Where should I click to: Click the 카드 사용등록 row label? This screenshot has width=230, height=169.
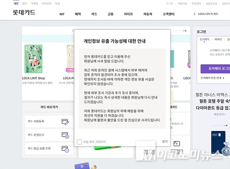tap(36, 121)
